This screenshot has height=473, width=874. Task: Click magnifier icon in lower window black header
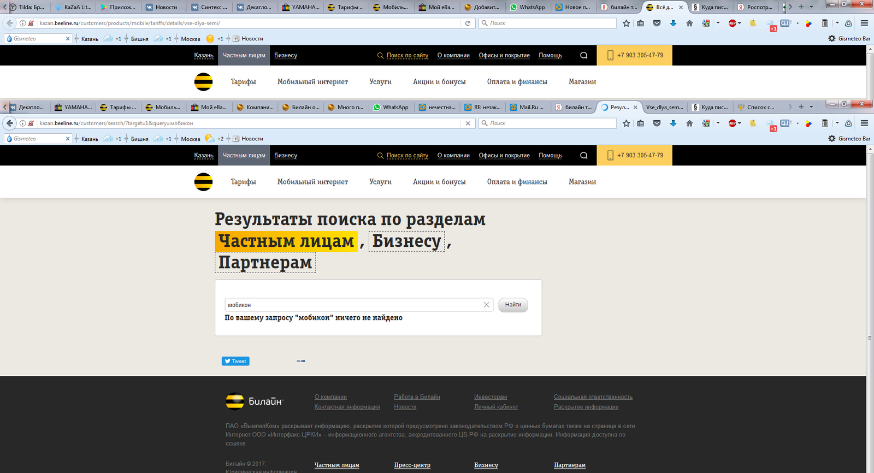tap(584, 156)
